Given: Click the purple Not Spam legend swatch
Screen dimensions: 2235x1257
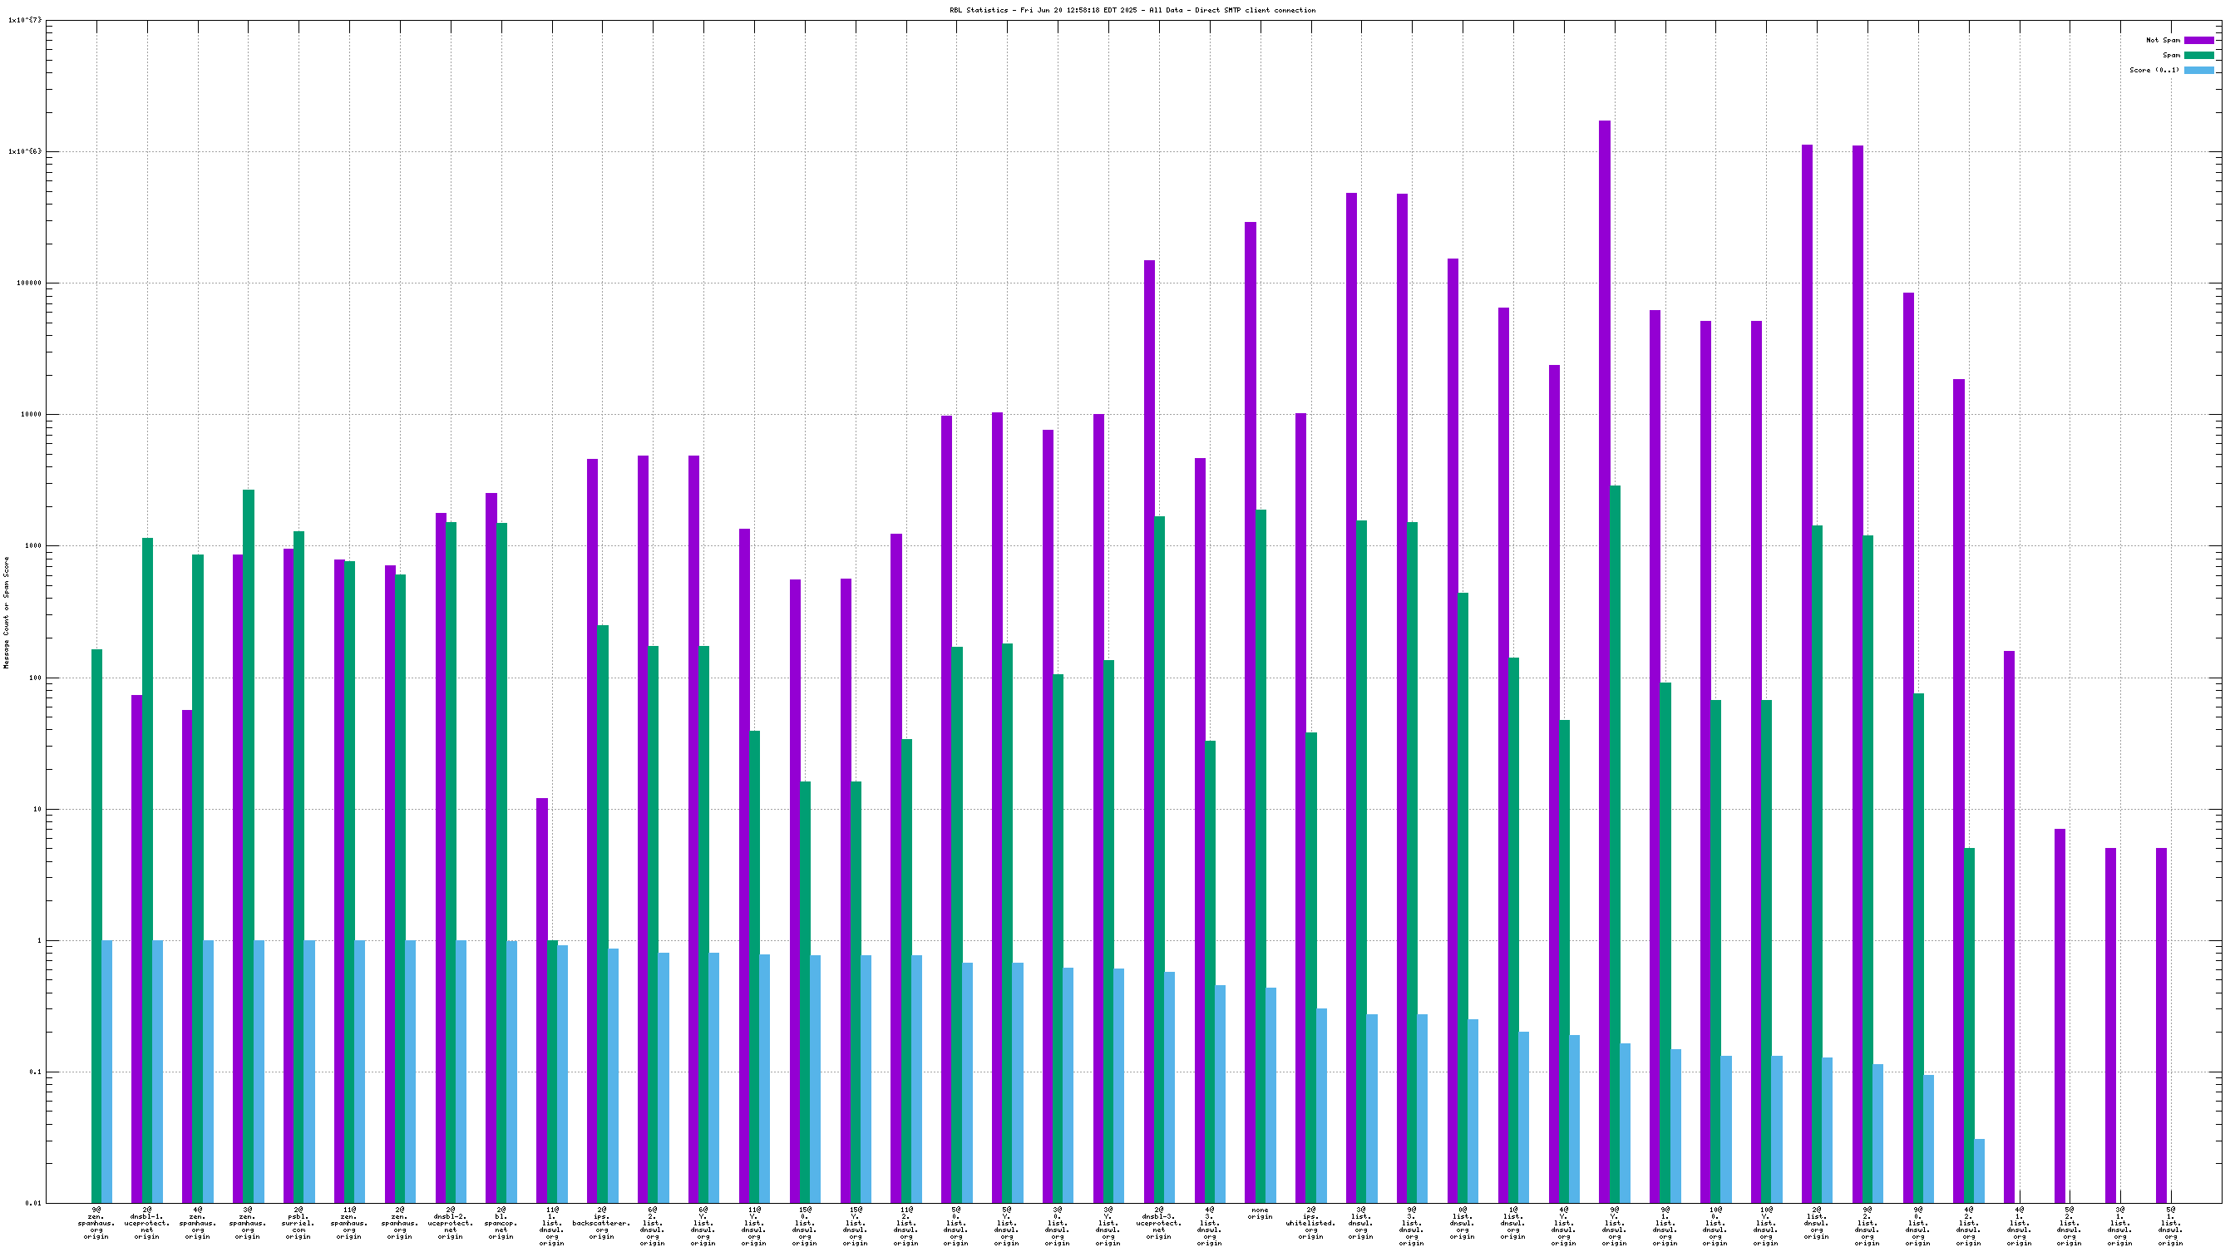Looking at the screenshot, I should pos(2198,40).
